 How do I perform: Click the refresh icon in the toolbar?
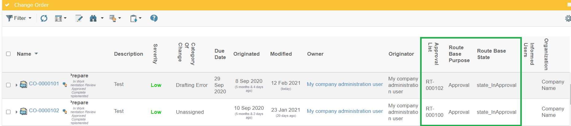click(44, 18)
